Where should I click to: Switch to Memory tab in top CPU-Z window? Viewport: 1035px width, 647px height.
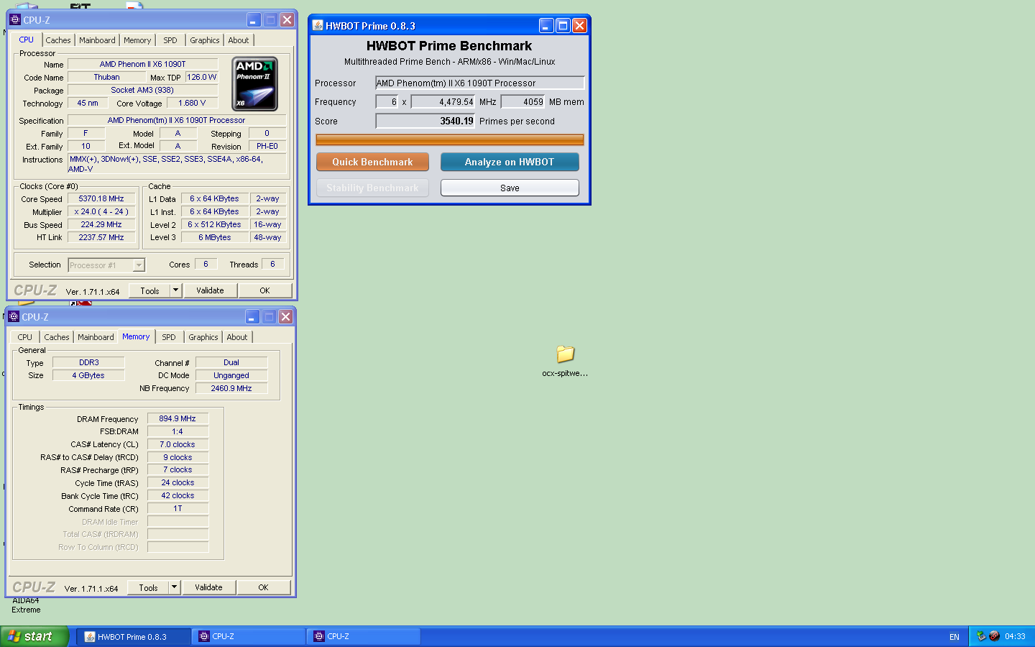[x=137, y=40]
